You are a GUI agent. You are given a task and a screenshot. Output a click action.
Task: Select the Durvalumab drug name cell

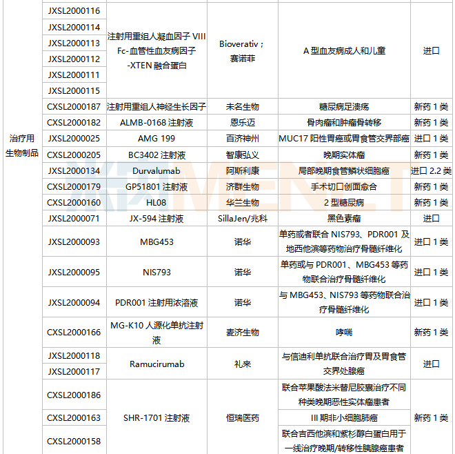tap(157, 171)
